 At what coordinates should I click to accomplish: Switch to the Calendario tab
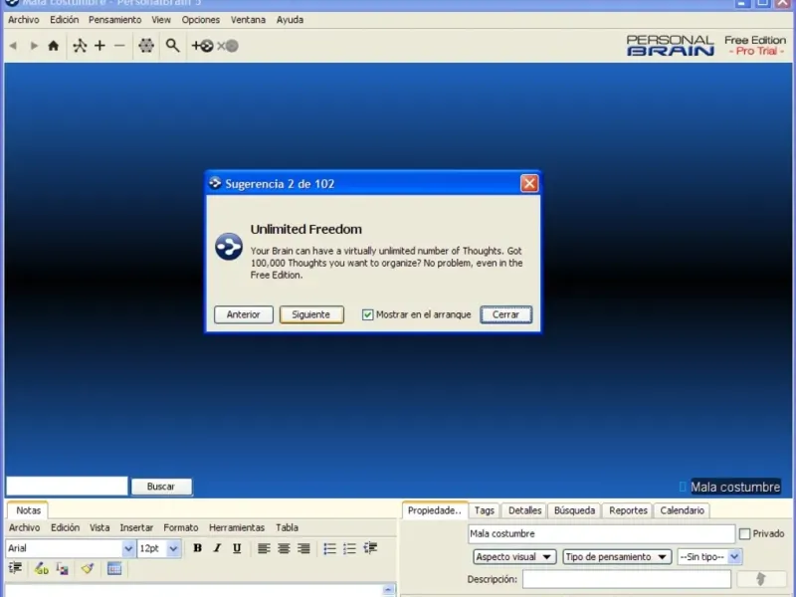pos(682,510)
